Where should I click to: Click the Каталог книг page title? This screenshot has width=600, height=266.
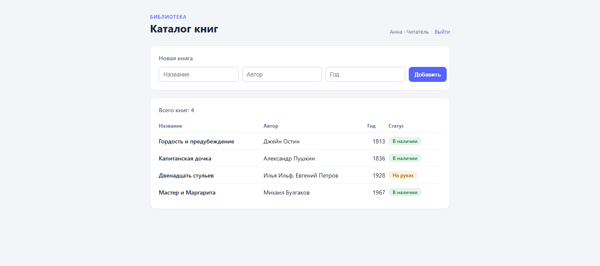[184, 29]
